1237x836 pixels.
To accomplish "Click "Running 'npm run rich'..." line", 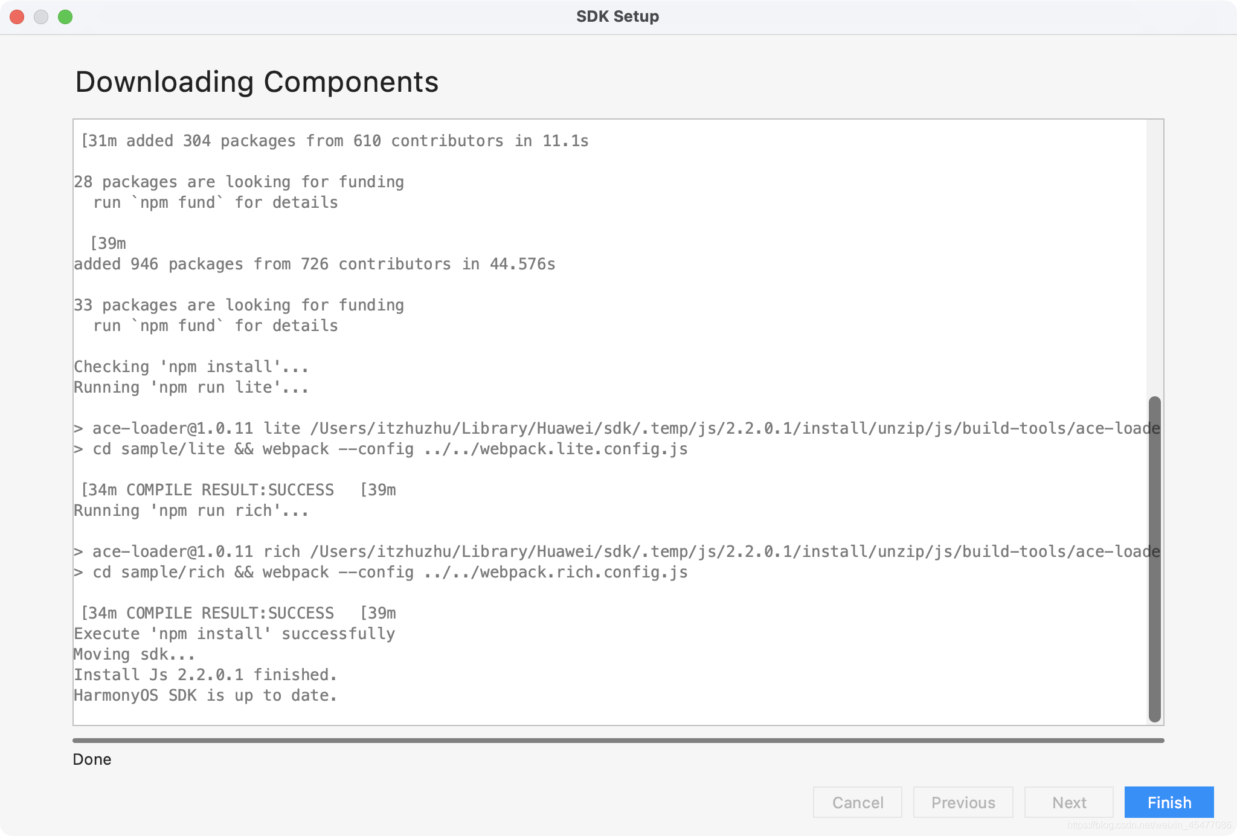I will 191,510.
